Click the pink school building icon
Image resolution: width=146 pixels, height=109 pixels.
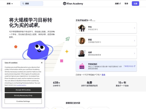(x=82, y=66)
